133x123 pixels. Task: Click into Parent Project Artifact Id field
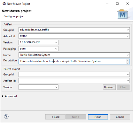coord(74,81)
